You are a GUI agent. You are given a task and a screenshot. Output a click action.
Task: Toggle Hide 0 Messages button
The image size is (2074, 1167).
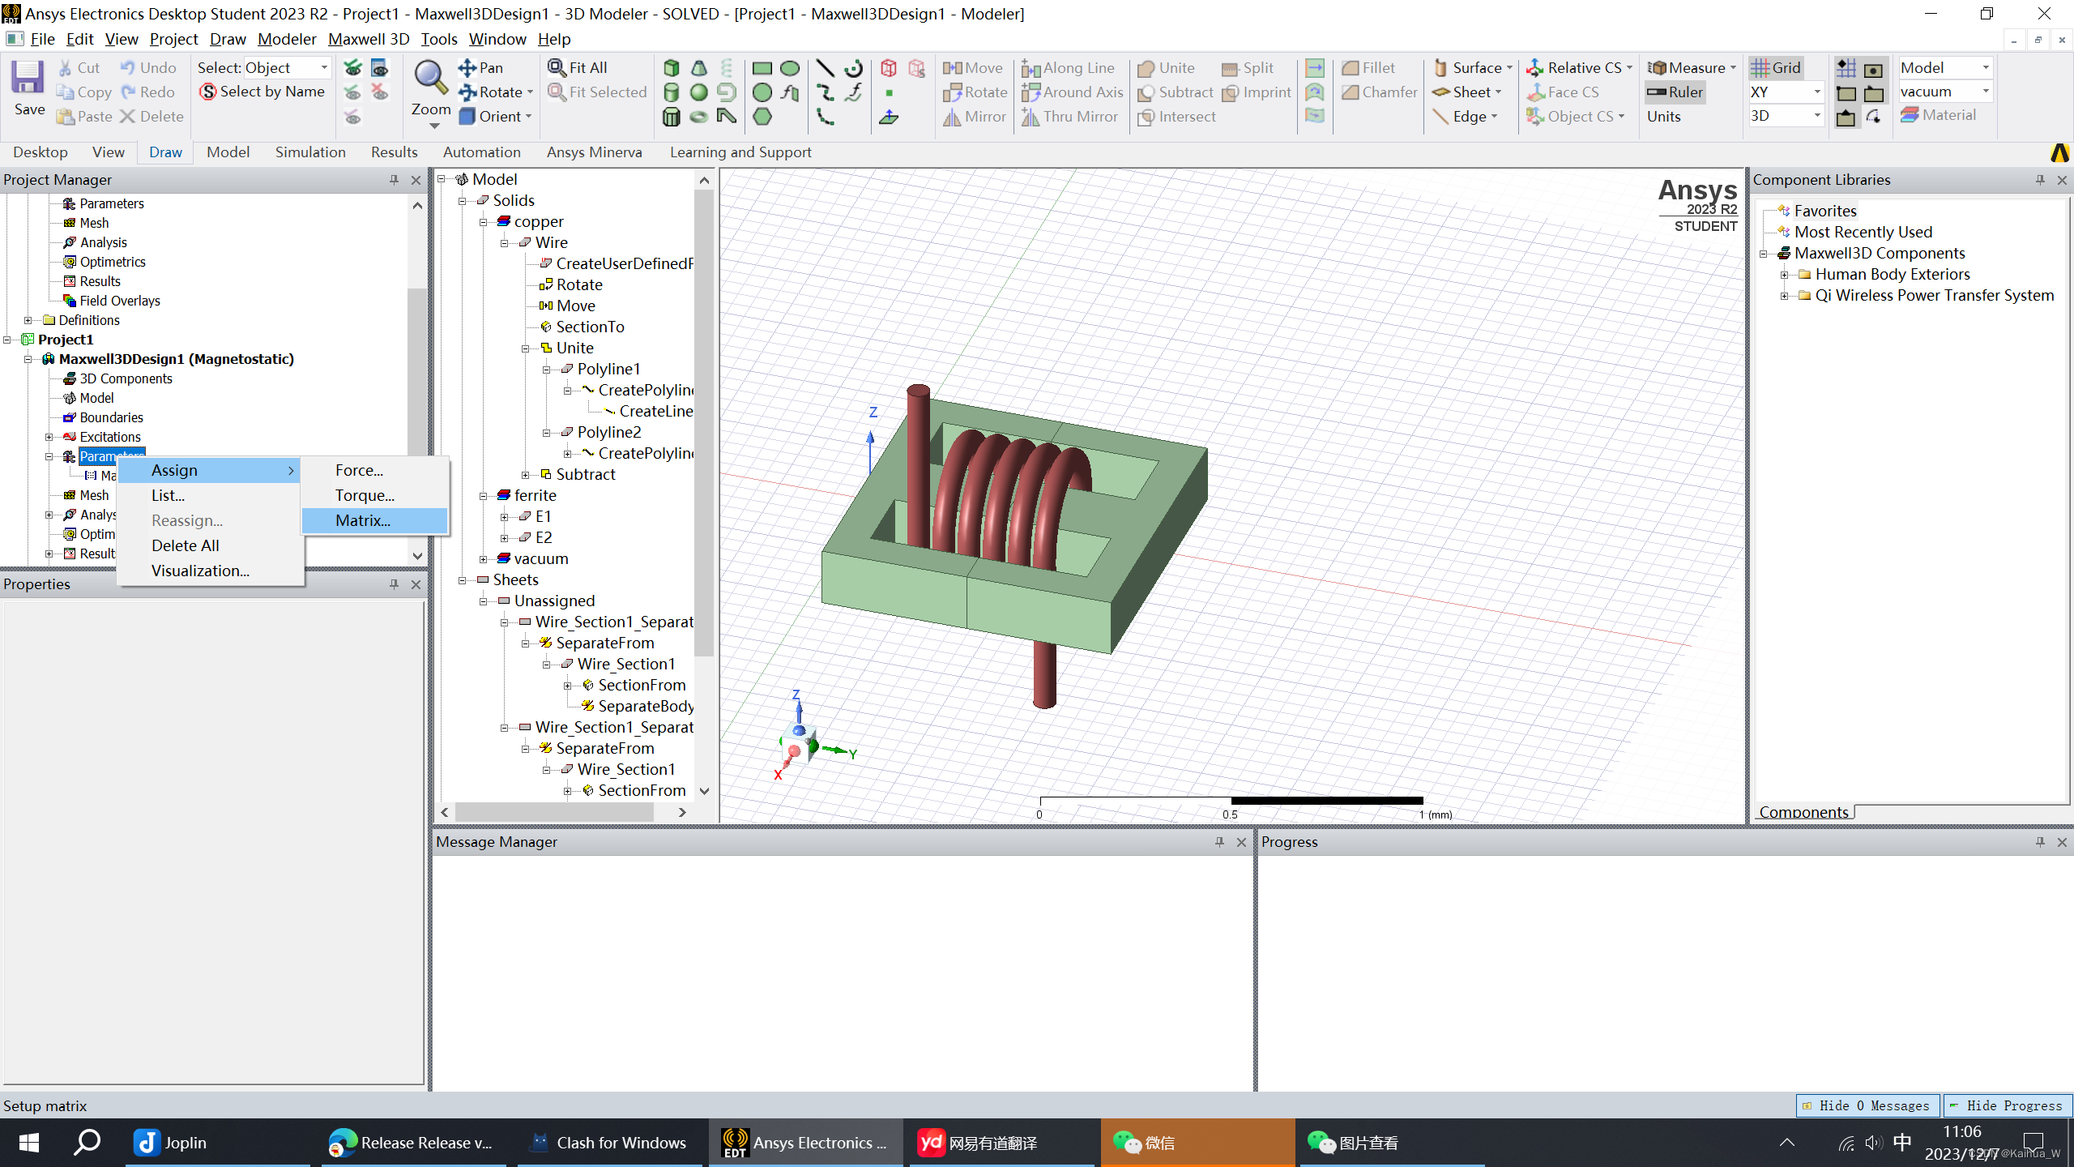[x=1867, y=1105]
